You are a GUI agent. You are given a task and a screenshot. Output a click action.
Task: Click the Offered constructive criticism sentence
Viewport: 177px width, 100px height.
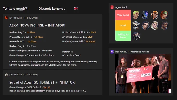pyautogui.click(x=43, y=65)
